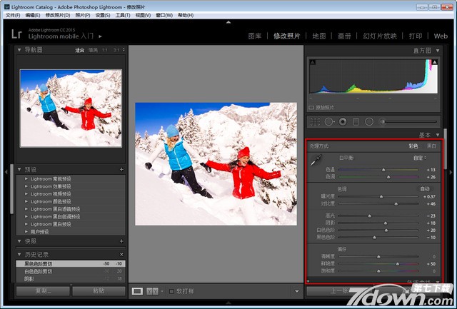Set navigator zoom to 3:1
This screenshot has width=457, height=309.
[116, 50]
